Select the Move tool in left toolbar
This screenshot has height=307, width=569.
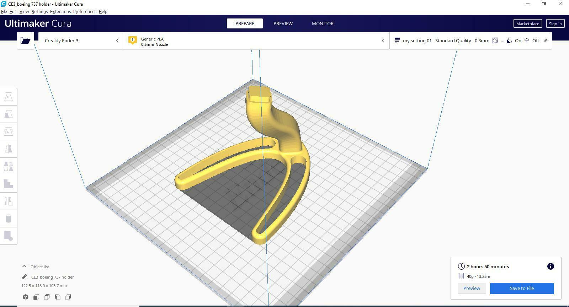click(9, 97)
